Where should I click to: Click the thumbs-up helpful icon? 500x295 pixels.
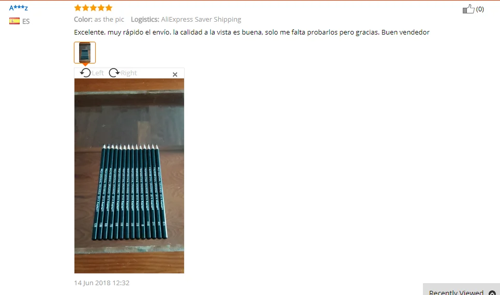click(468, 9)
